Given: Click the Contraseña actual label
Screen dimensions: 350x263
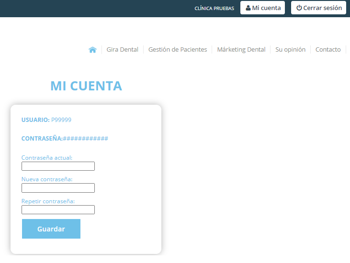Looking at the screenshot, I should [47, 157].
